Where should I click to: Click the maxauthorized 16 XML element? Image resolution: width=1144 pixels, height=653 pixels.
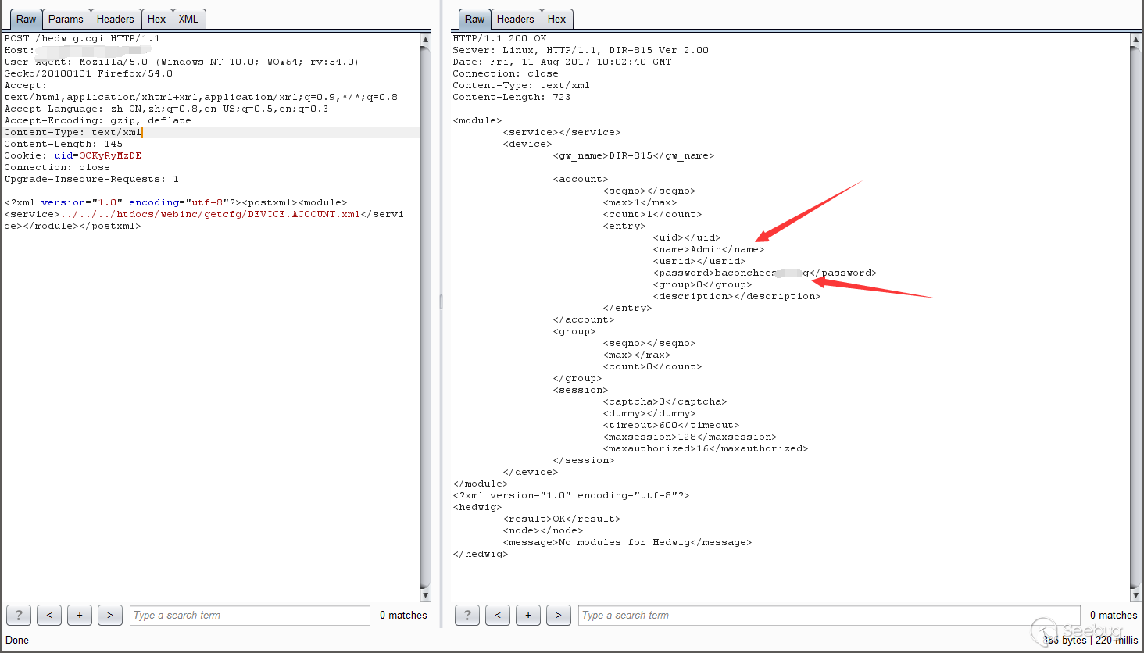tap(706, 448)
